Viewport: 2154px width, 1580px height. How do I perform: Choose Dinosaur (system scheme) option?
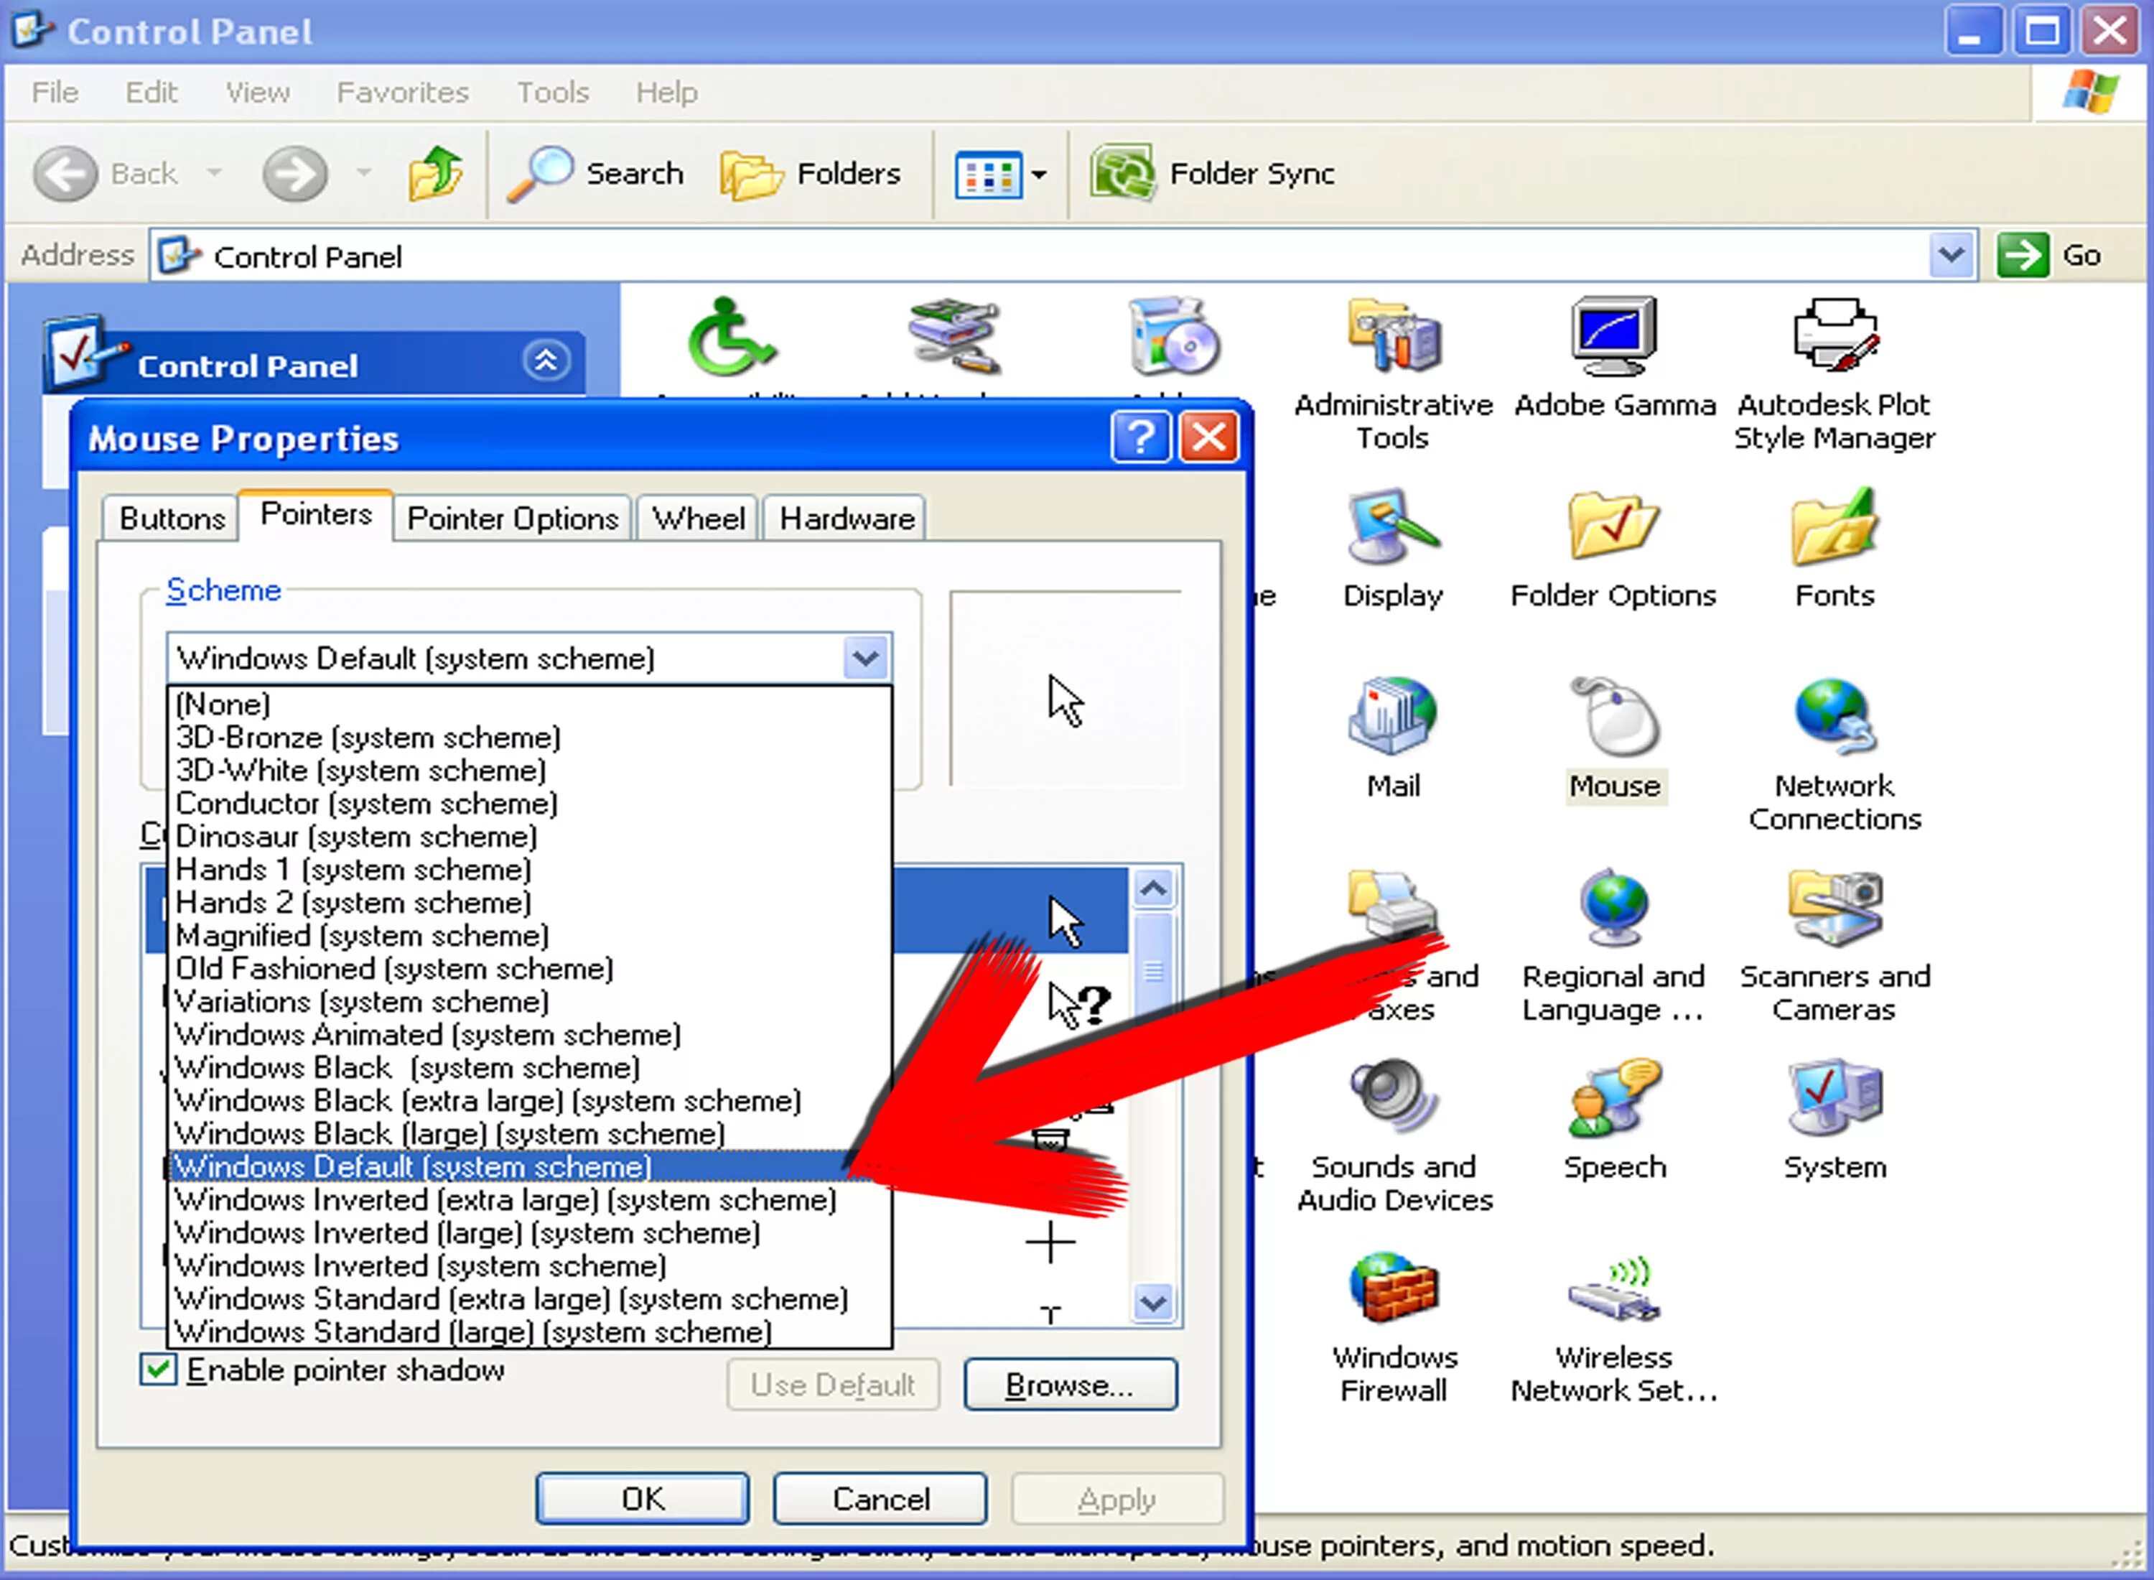pyautogui.click(x=355, y=837)
